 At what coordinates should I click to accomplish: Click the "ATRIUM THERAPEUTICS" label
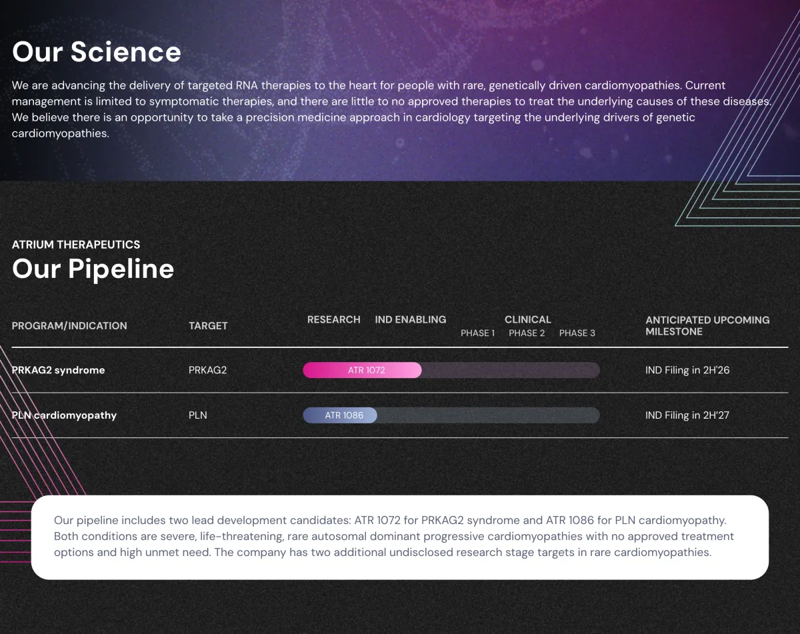click(76, 245)
